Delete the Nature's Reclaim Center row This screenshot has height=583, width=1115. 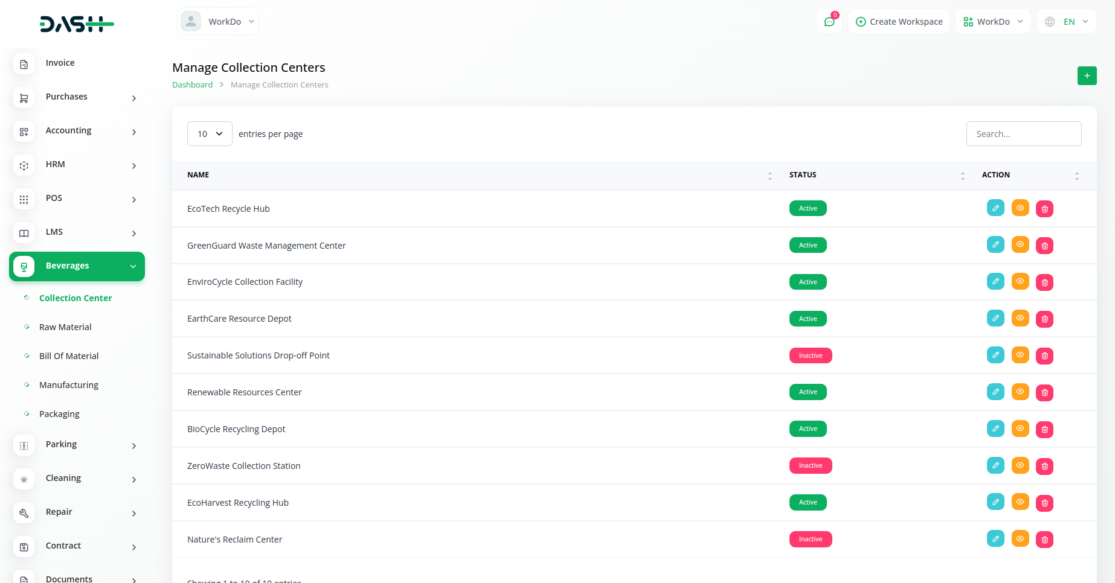[x=1044, y=540]
